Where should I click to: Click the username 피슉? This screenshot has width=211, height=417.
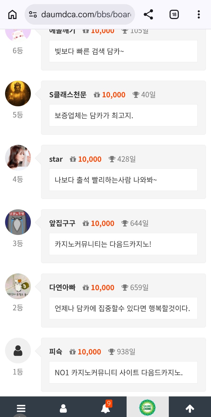(56, 352)
